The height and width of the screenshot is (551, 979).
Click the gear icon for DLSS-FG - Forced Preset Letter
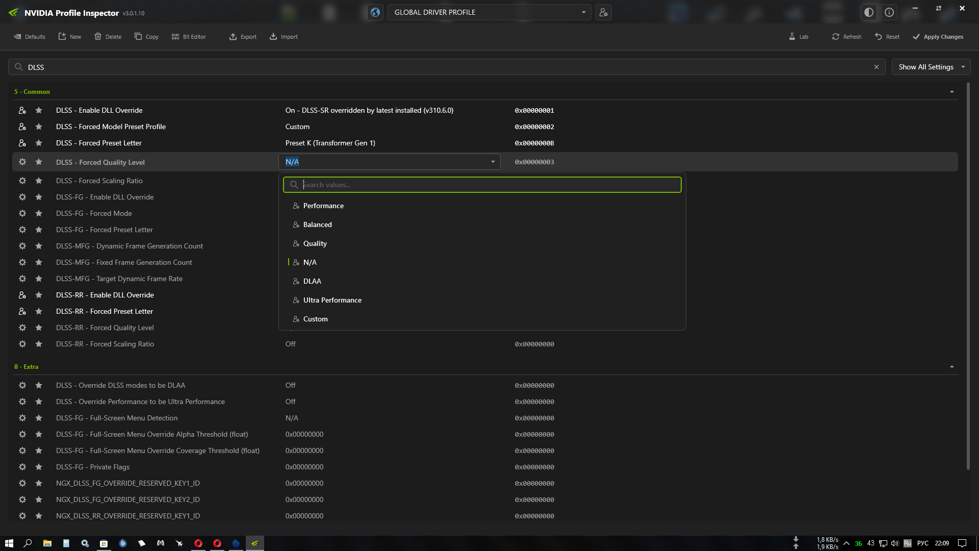tap(22, 230)
